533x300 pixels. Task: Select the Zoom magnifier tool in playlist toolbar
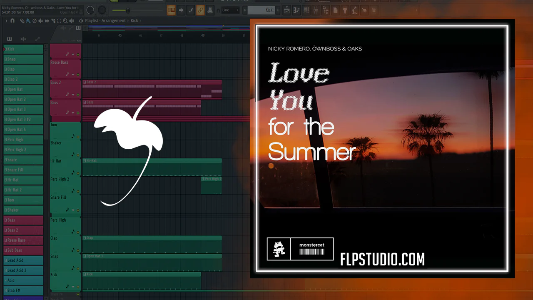point(65,21)
